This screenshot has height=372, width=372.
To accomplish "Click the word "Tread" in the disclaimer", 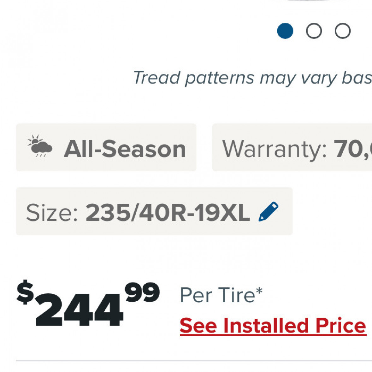I will (x=156, y=77).
